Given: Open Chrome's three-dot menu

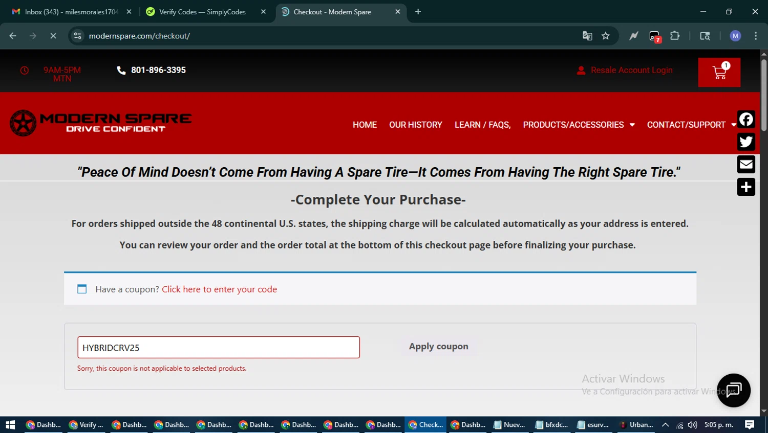Looking at the screenshot, I should click(756, 36).
